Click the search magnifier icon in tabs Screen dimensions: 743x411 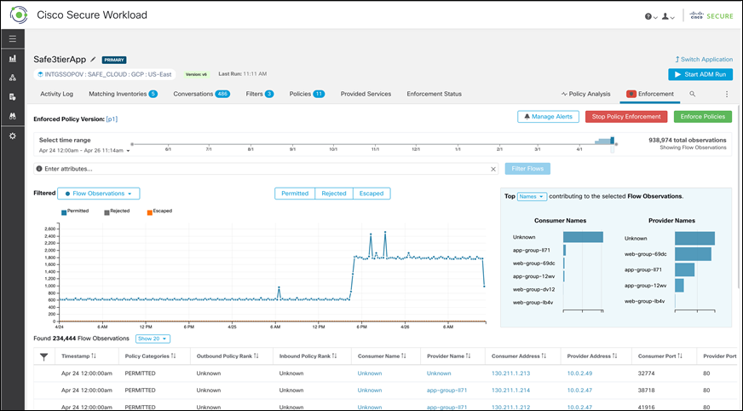692,94
